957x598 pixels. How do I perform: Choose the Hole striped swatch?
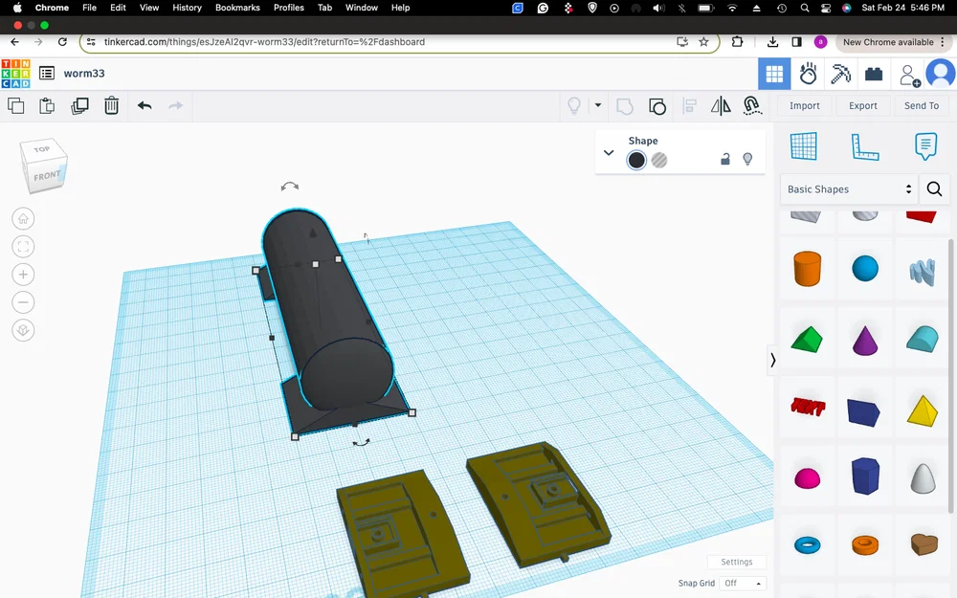[x=659, y=160]
